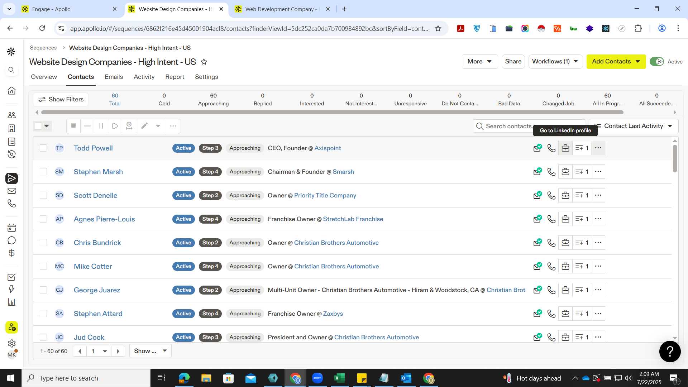Go to next page arrow in pagination
Image resolution: width=688 pixels, height=387 pixels.
(x=118, y=351)
